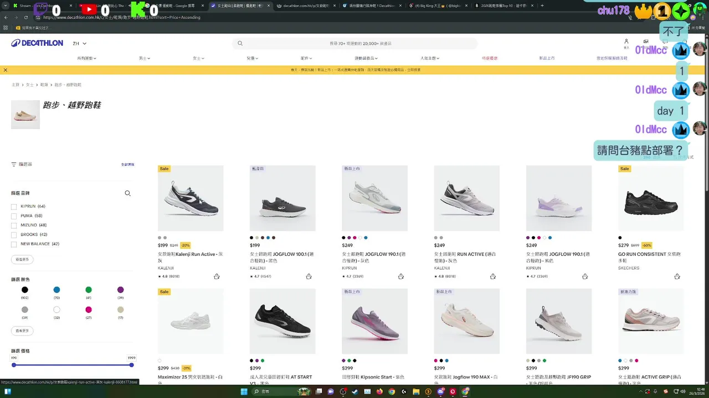
Task: Expand the 男士 navigation menu
Action: (x=145, y=58)
